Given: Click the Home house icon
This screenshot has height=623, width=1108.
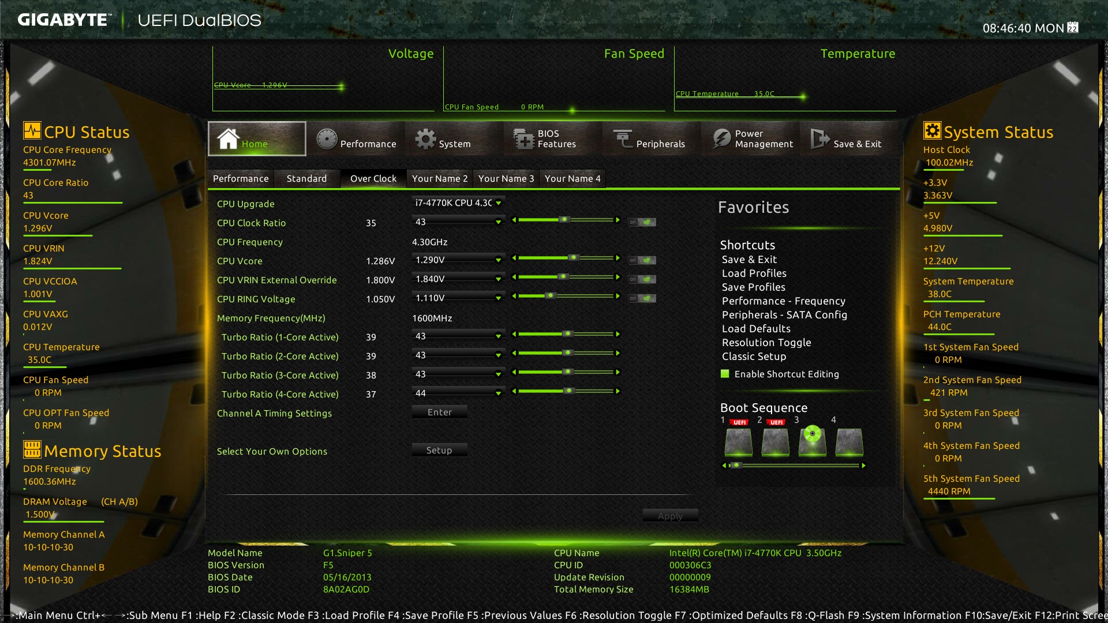Looking at the screenshot, I should 228,139.
